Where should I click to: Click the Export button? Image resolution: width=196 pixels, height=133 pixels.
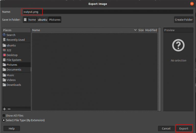184,128
